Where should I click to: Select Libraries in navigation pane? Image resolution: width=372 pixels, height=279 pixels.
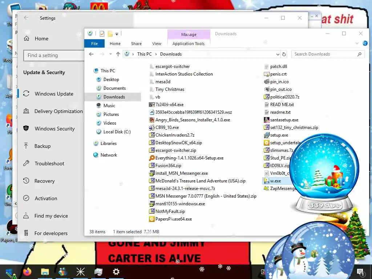tap(108, 143)
